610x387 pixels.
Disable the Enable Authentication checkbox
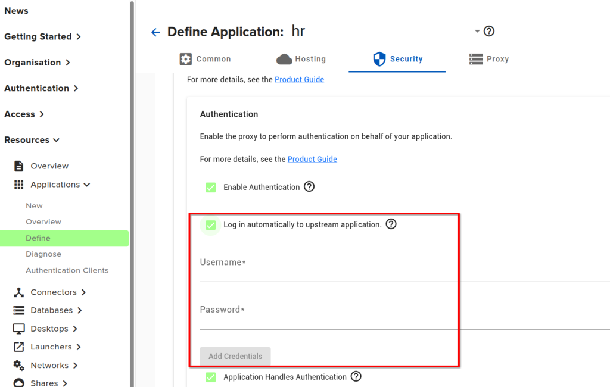(x=210, y=186)
